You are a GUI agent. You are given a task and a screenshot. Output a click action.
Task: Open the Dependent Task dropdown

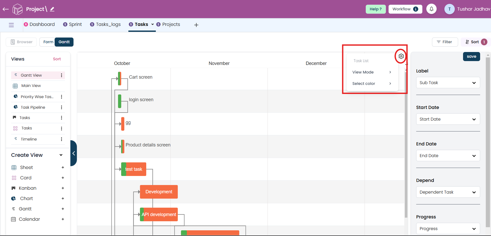pyautogui.click(x=448, y=192)
